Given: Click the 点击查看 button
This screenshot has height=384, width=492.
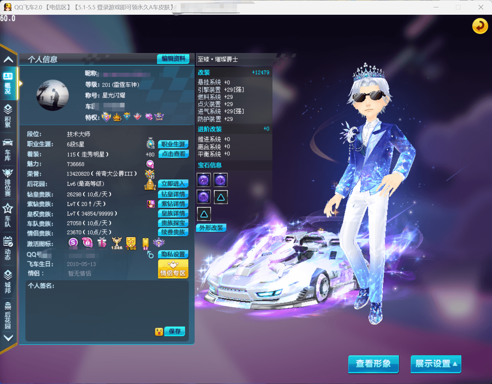Looking at the screenshot, I should pos(173,154).
